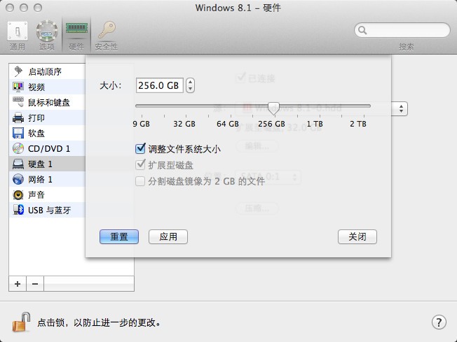
Task: Click the 搜索 search field
Action: point(402,30)
